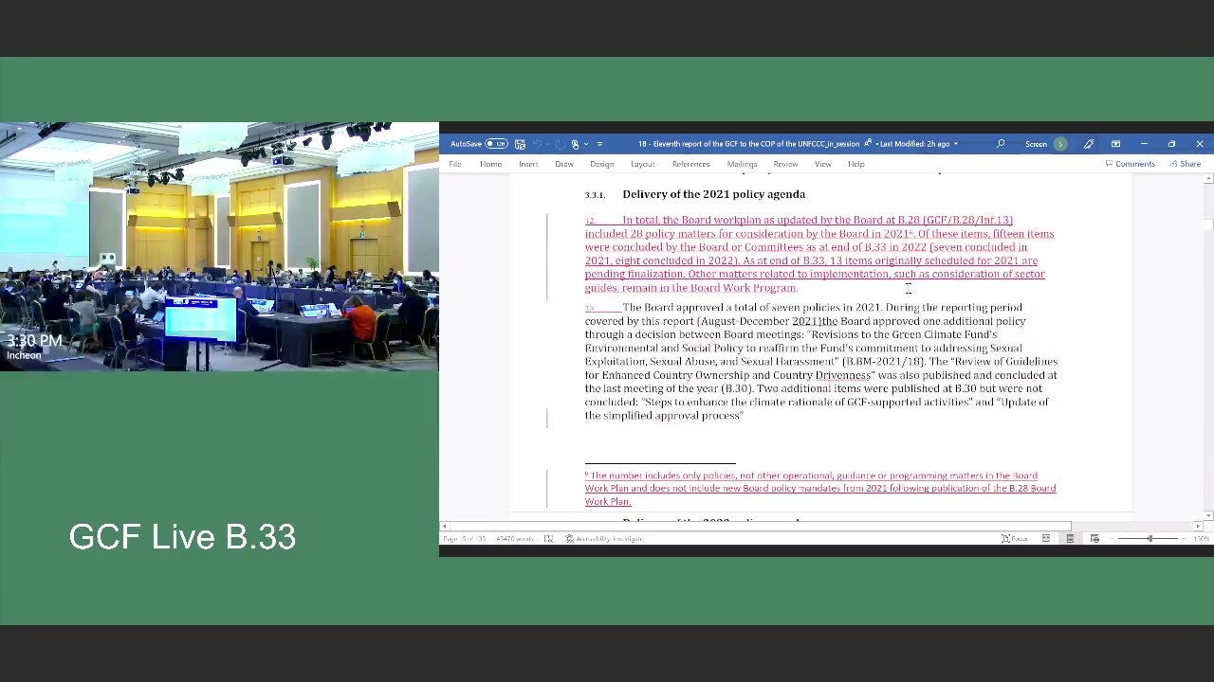Click the underlined word 'Drivenness'
The height and width of the screenshot is (682, 1214).
tap(842, 375)
